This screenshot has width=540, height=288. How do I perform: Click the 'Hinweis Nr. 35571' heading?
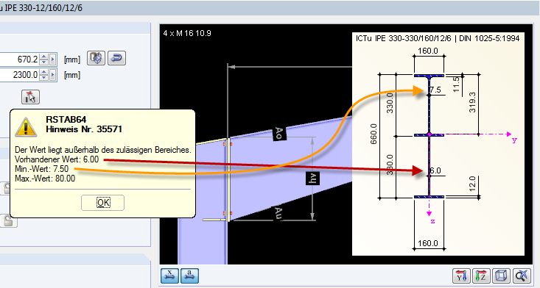click(84, 129)
